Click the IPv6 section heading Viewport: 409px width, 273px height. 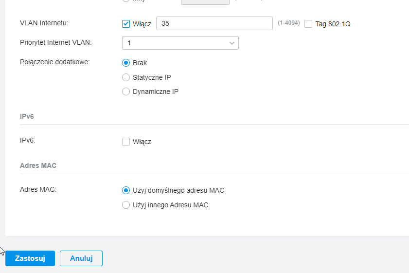27,117
